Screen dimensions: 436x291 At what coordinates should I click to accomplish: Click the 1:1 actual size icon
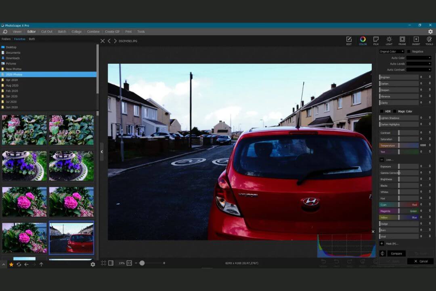pos(129,263)
